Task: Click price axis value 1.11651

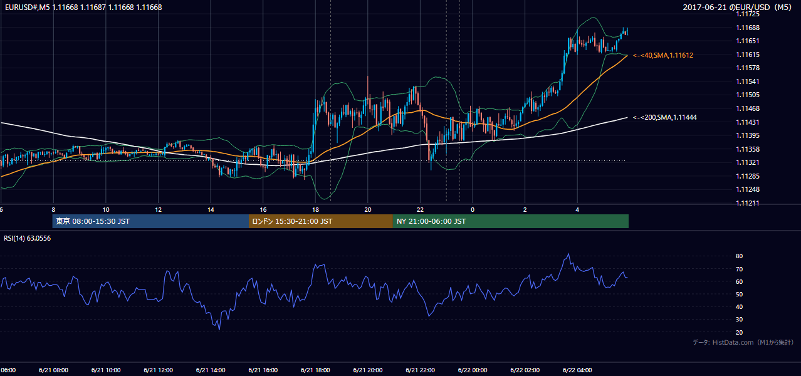Action: [x=748, y=41]
